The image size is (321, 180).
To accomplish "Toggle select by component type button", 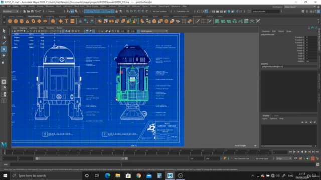I will tap(76, 11).
